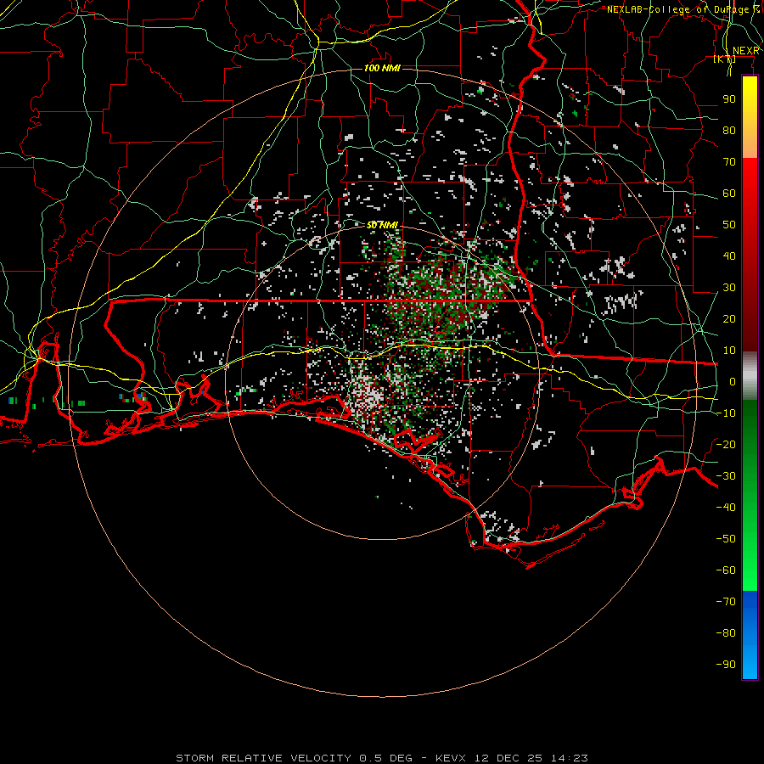This screenshot has width=764, height=764.
Task: Pick the gray zero-velocity segment of color bar
Action: [750, 376]
